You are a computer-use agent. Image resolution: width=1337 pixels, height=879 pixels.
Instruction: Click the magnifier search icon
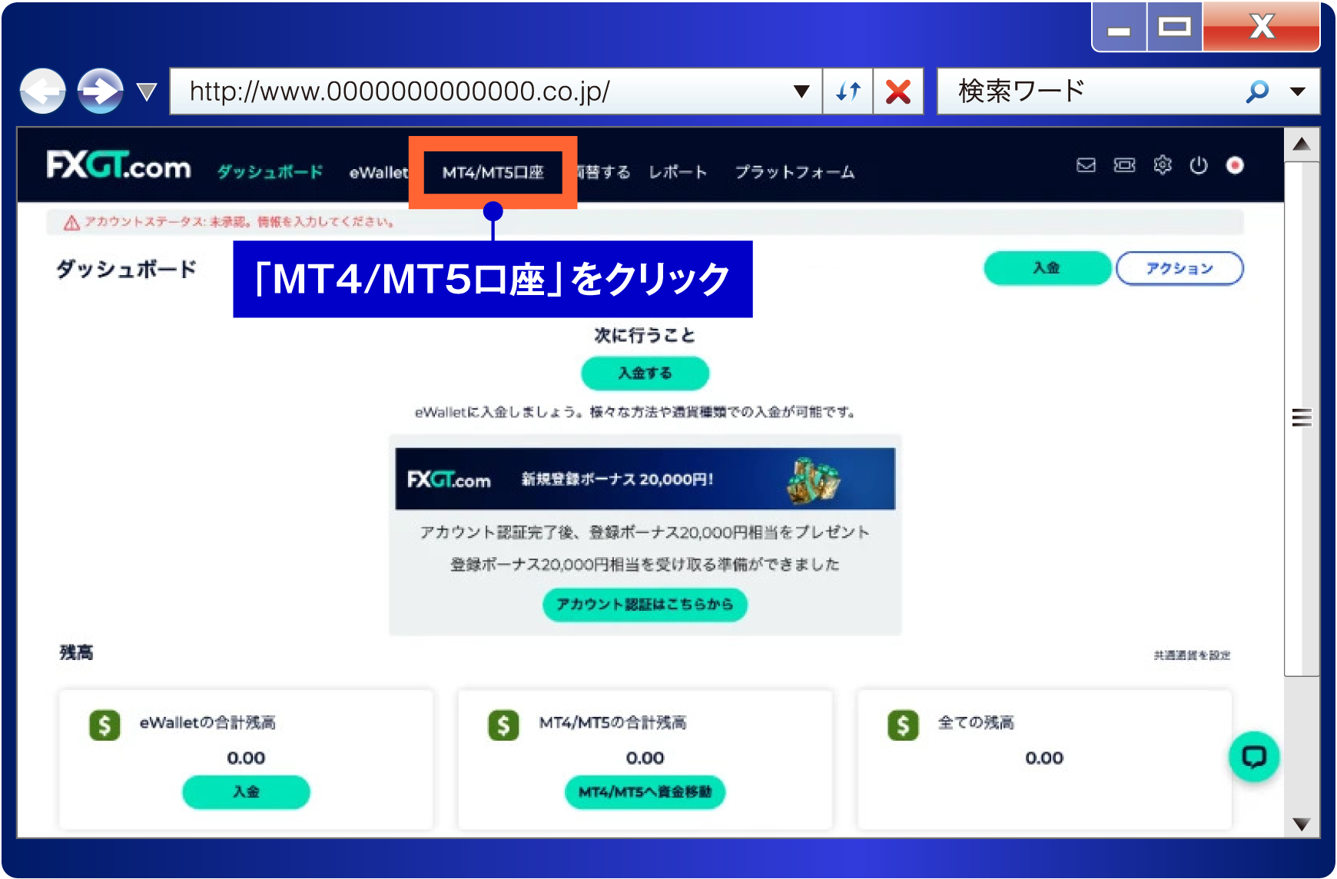point(1257,91)
